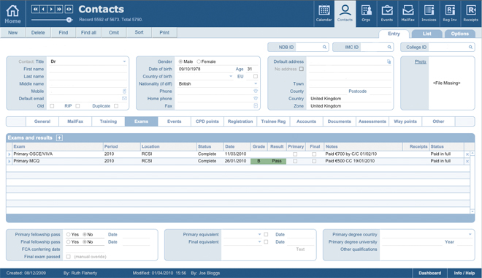Click the phone icon beside Home phone field
The image size is (482, 278).
pos(256,99)
